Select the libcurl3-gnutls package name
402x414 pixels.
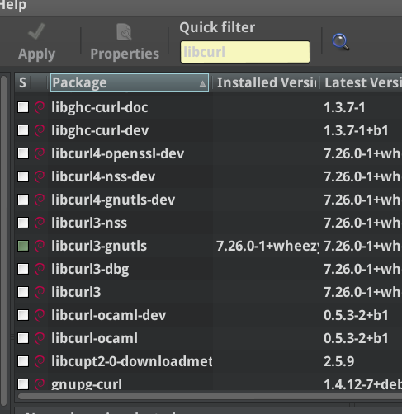tap(99, 246)
